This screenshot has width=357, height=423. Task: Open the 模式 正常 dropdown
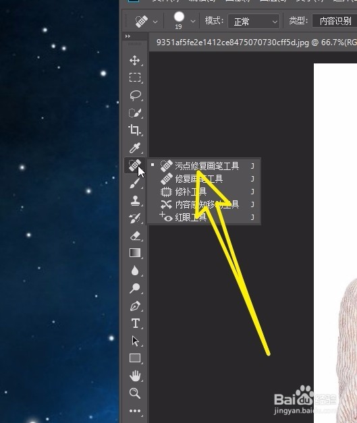[254, 22]
